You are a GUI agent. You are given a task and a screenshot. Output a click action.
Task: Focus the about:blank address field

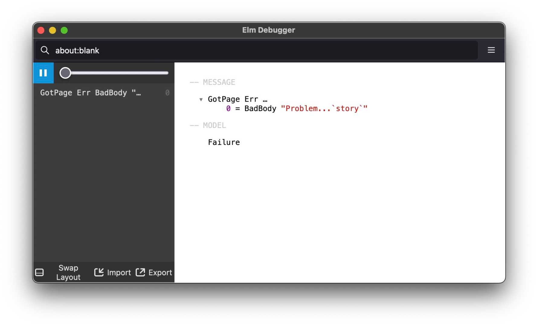tap(256, 50)
